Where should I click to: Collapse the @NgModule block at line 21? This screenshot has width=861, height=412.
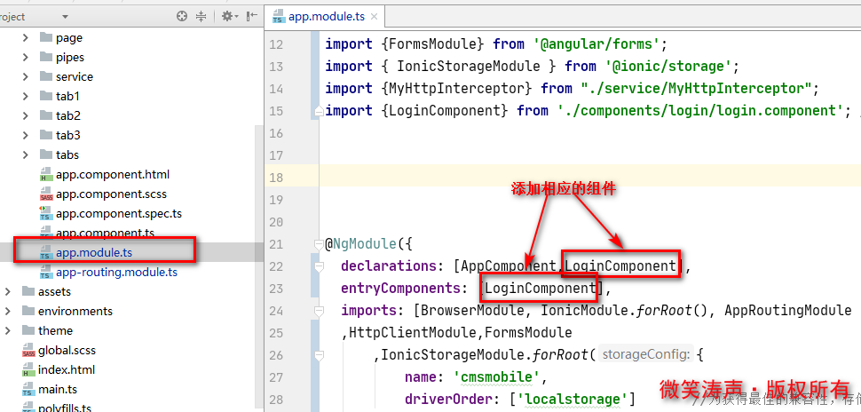pos(318,243)
